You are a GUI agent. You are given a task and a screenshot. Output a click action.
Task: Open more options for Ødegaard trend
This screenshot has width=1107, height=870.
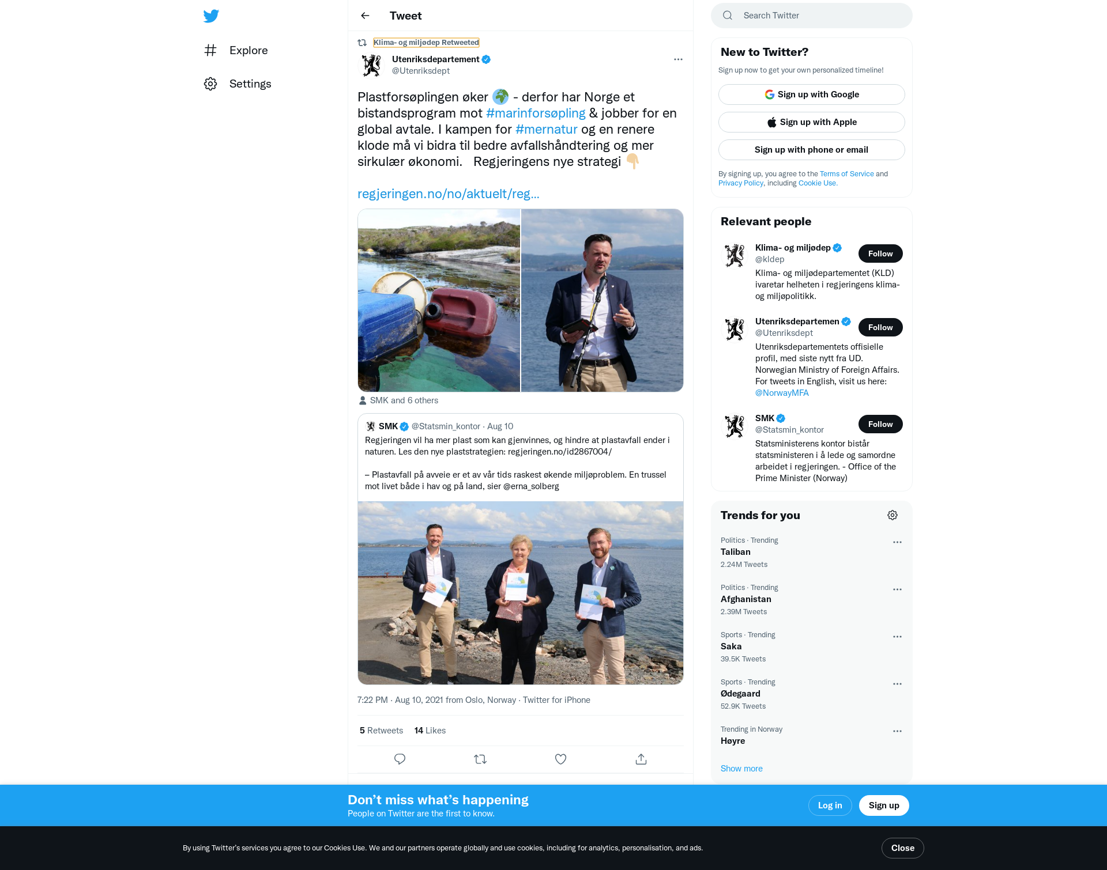pyautogui.click(x=897, y=684)
